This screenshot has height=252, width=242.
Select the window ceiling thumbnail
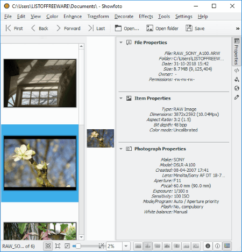tap(40, 83)
